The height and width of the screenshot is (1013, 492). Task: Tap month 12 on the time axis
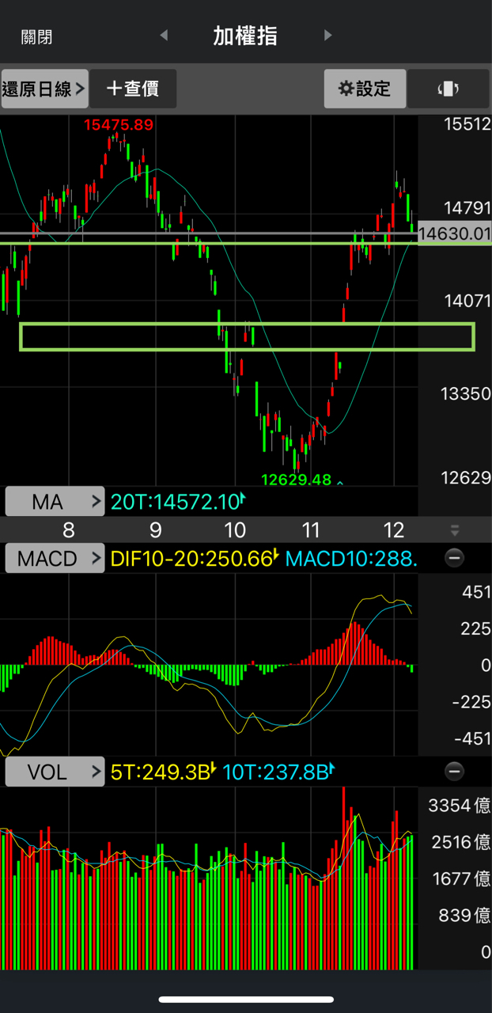(394, 529)
